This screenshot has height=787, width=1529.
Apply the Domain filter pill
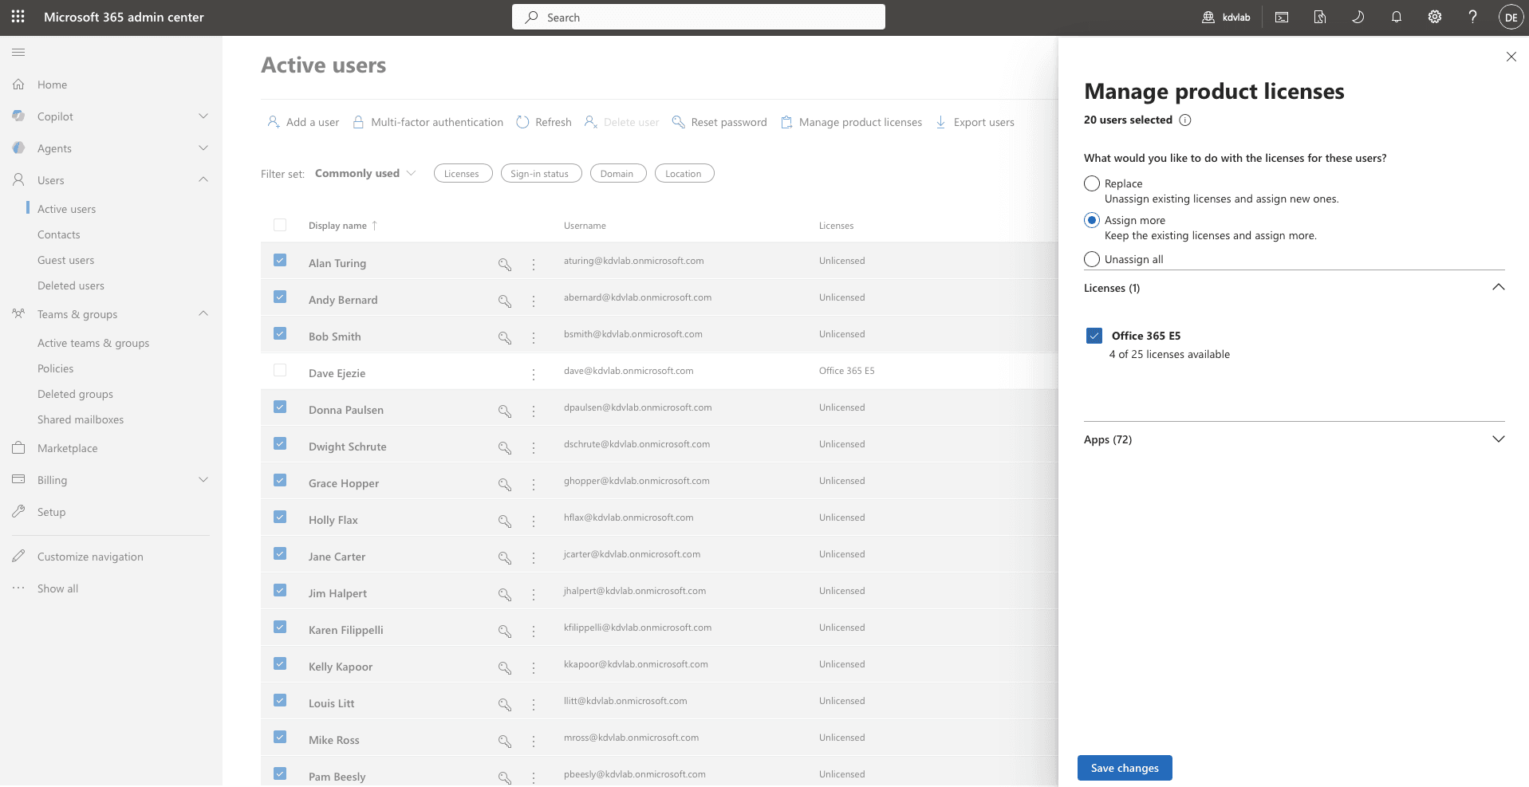coord(618,173)
